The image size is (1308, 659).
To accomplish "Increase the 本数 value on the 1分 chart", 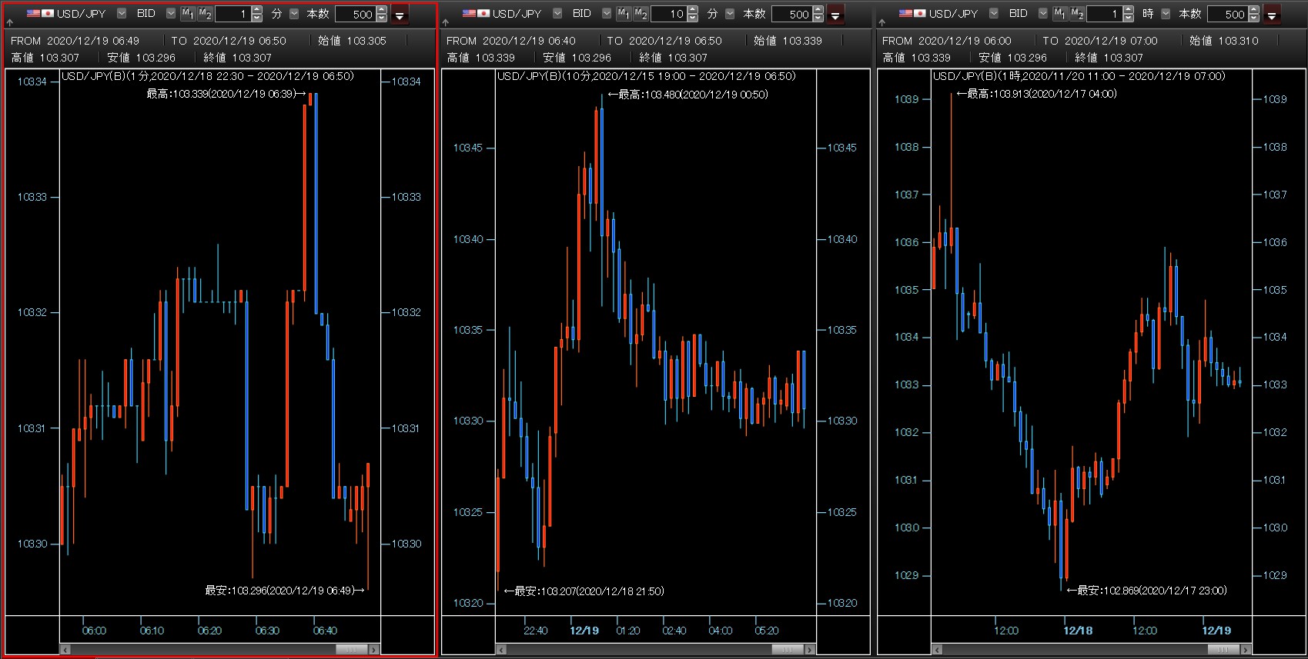I will coord(382,10).
